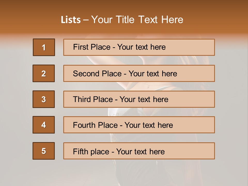Click 'Your text here' in Fifth place bar

point(140,151)
